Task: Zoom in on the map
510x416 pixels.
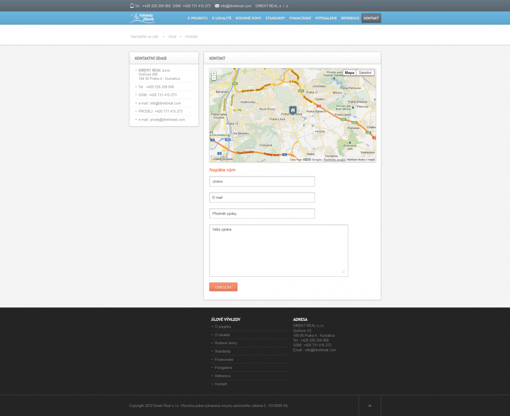Action: tap(214, 74)
